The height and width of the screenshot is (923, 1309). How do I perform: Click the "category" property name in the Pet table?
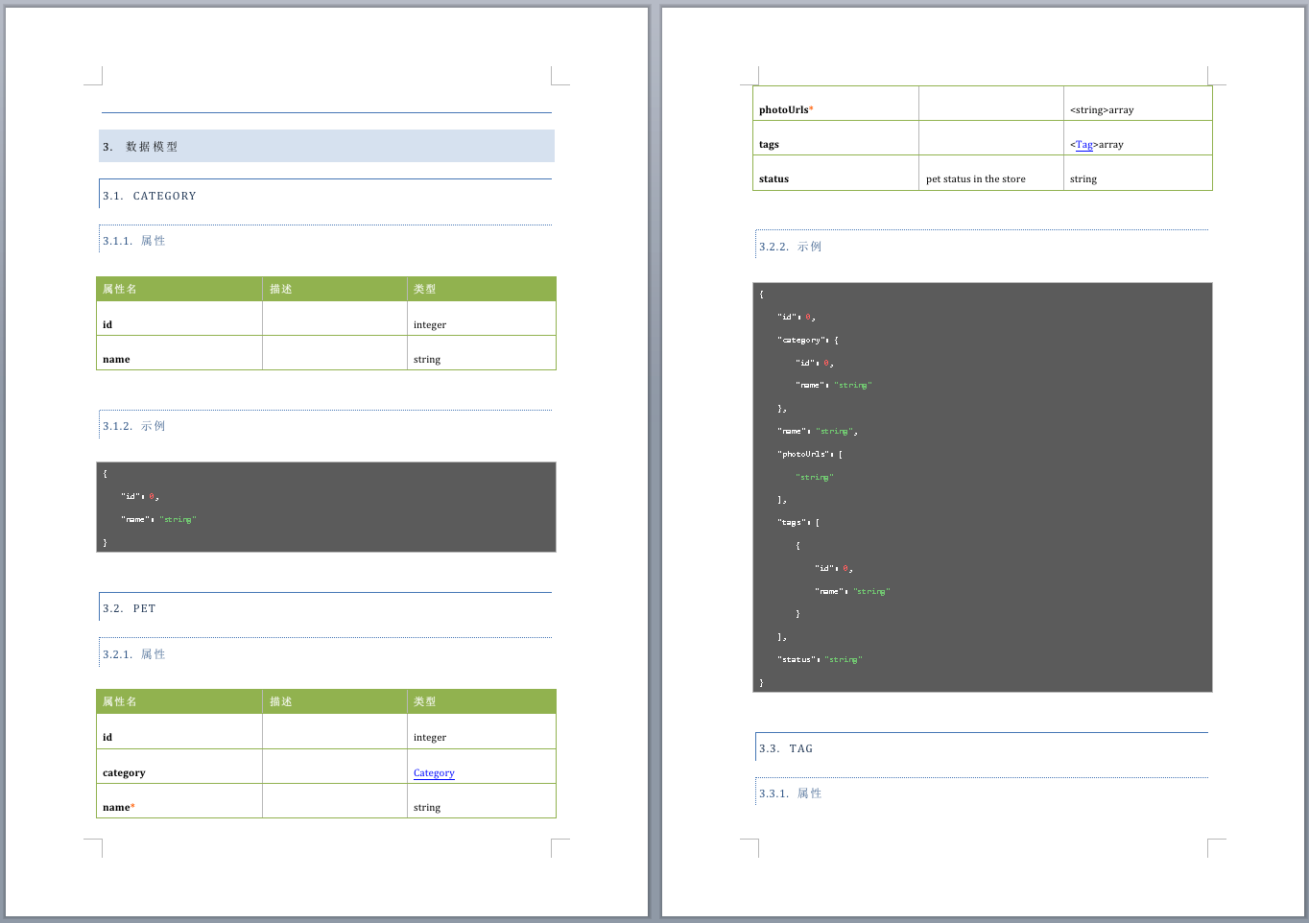(125, 773)
